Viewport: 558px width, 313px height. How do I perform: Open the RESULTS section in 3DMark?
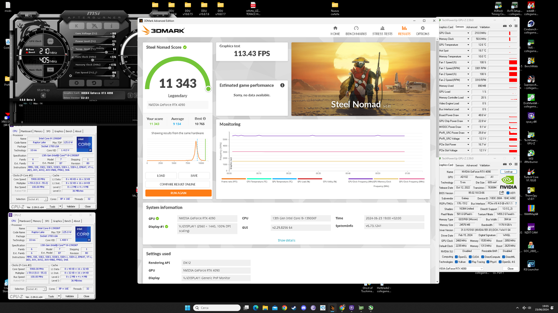point(404,30)
